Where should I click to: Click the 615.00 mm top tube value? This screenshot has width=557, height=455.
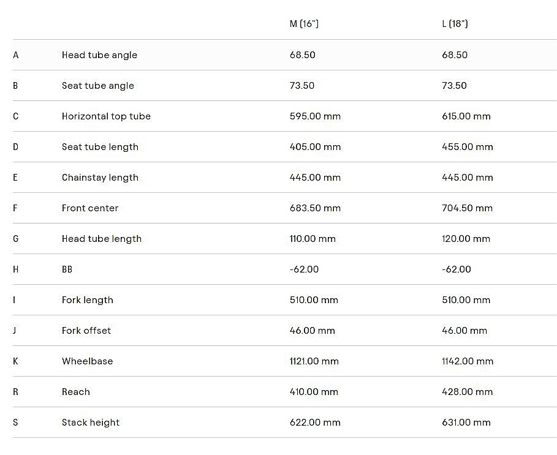pyautogui.click(x=466, y=116)
